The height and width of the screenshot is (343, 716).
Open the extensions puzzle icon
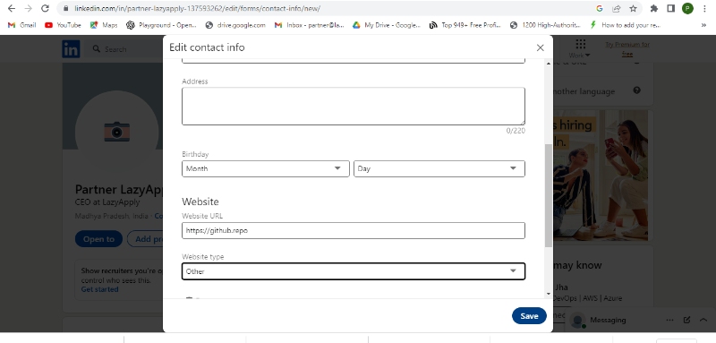(x=654, y=8)
